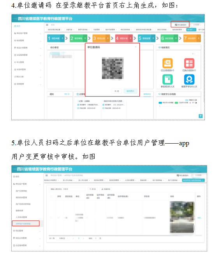Expand 项目管理 in the first screenshot sidebar
The width and height of the screenshot is (213, 260).
pyautogui.click(x=28, y=40)
